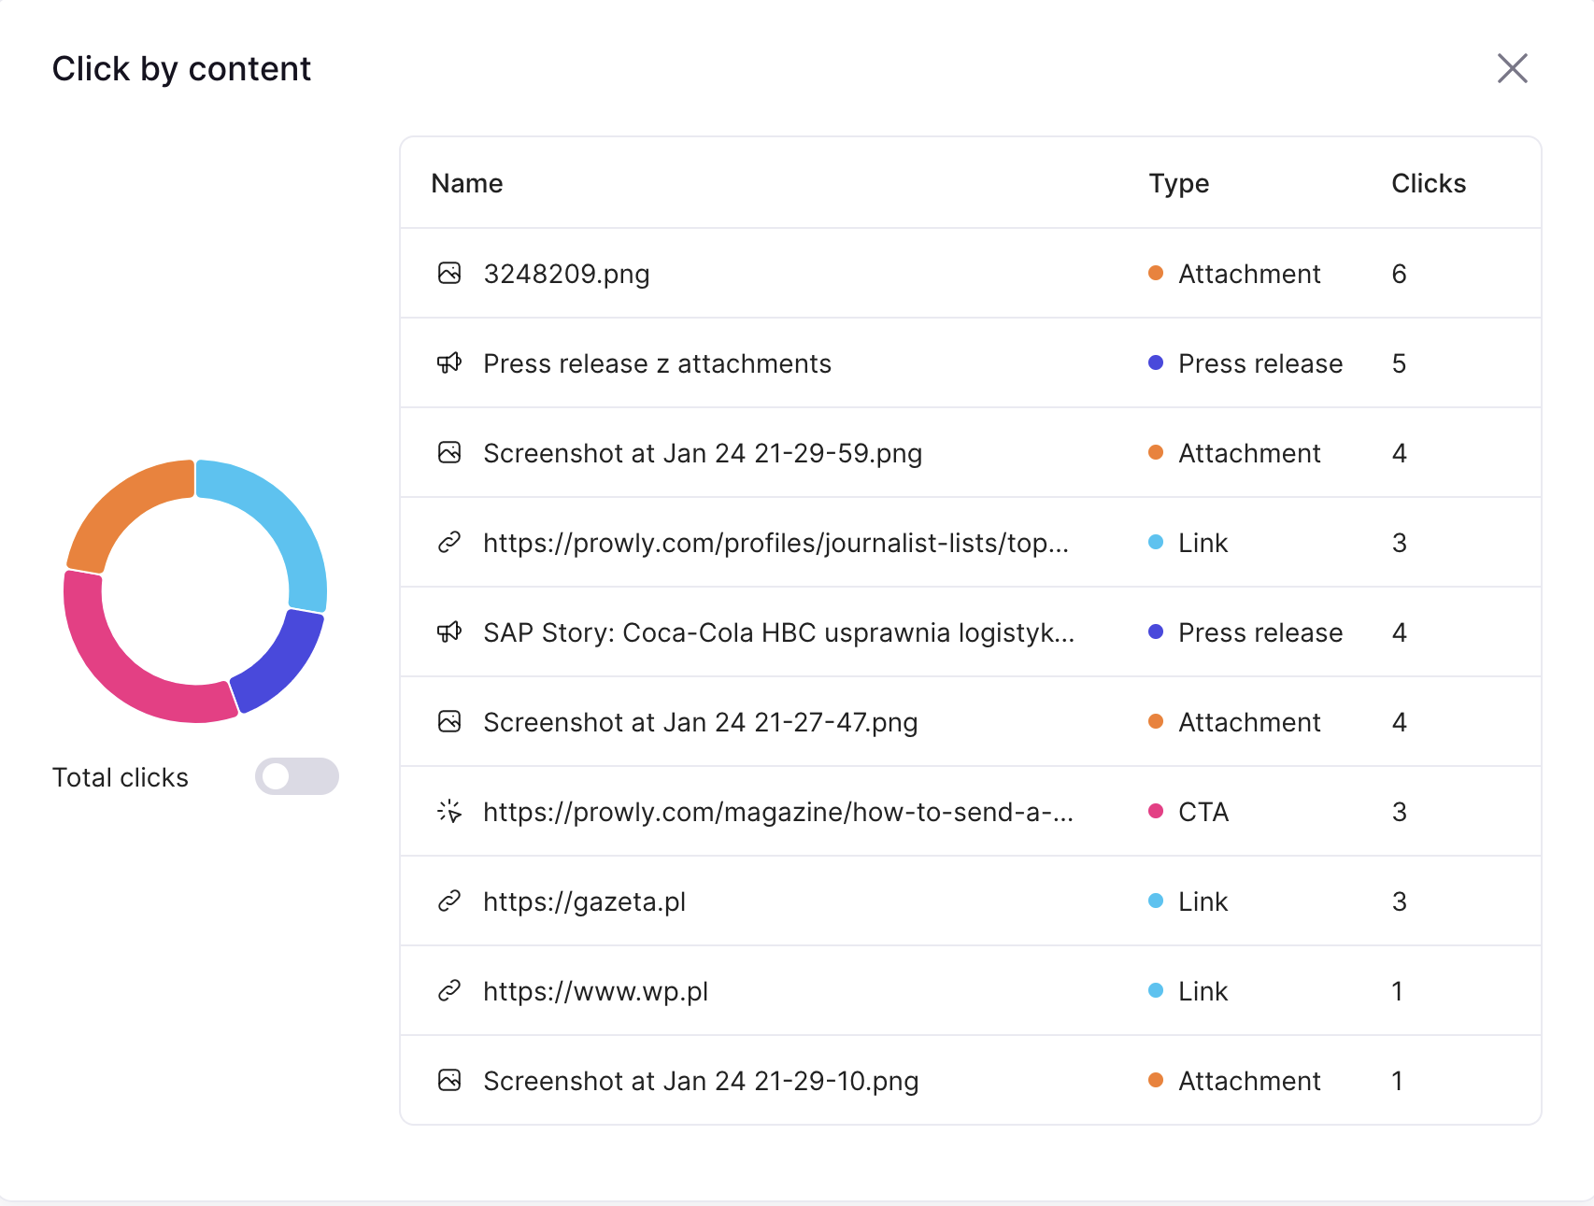Open the https://www.wp.pl link
Screen dimensions: 1594x1206
click(x=595, y=990)
